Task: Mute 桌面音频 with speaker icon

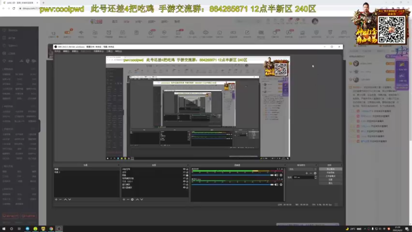Action: pyautogui.click(x=276, y=175)
